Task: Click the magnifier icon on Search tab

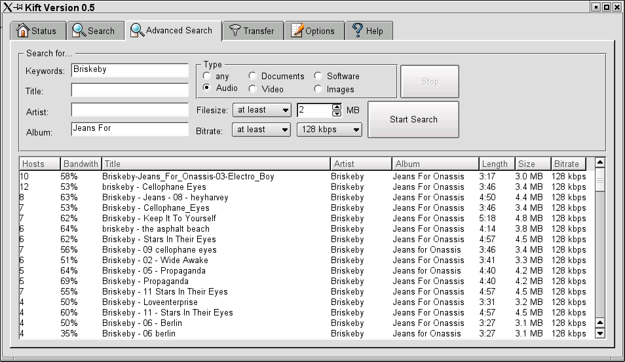Action: click(x=79, y=31)
